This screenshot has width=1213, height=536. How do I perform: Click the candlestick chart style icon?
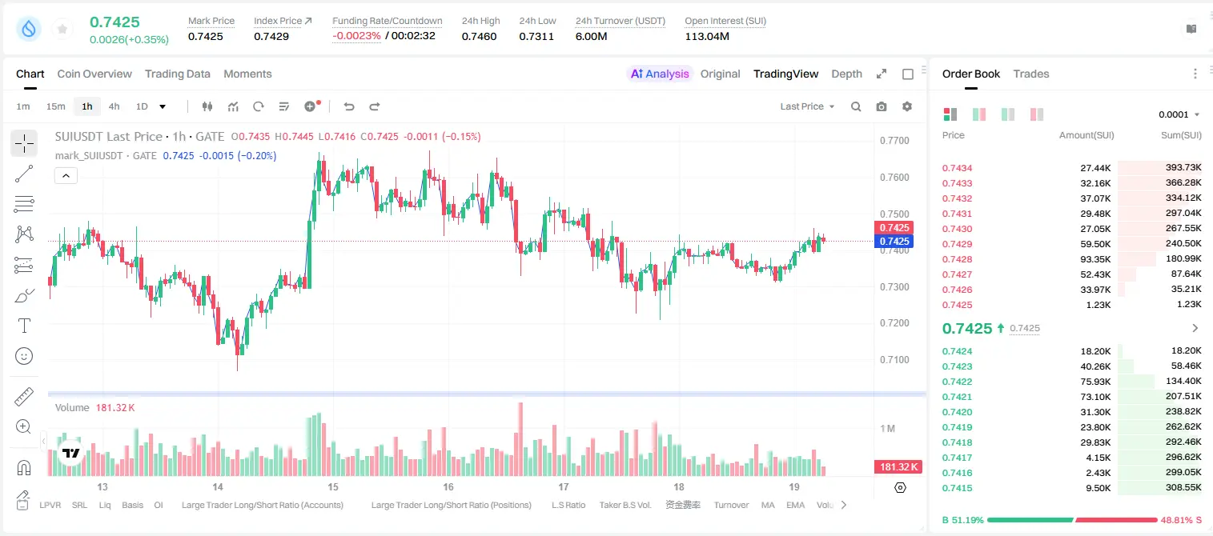tap(207, 106)
